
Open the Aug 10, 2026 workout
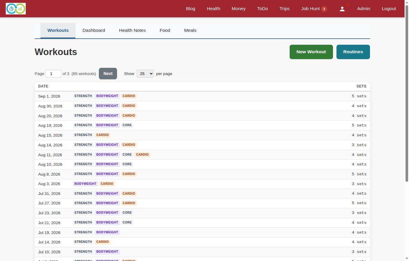coord(202,164)
